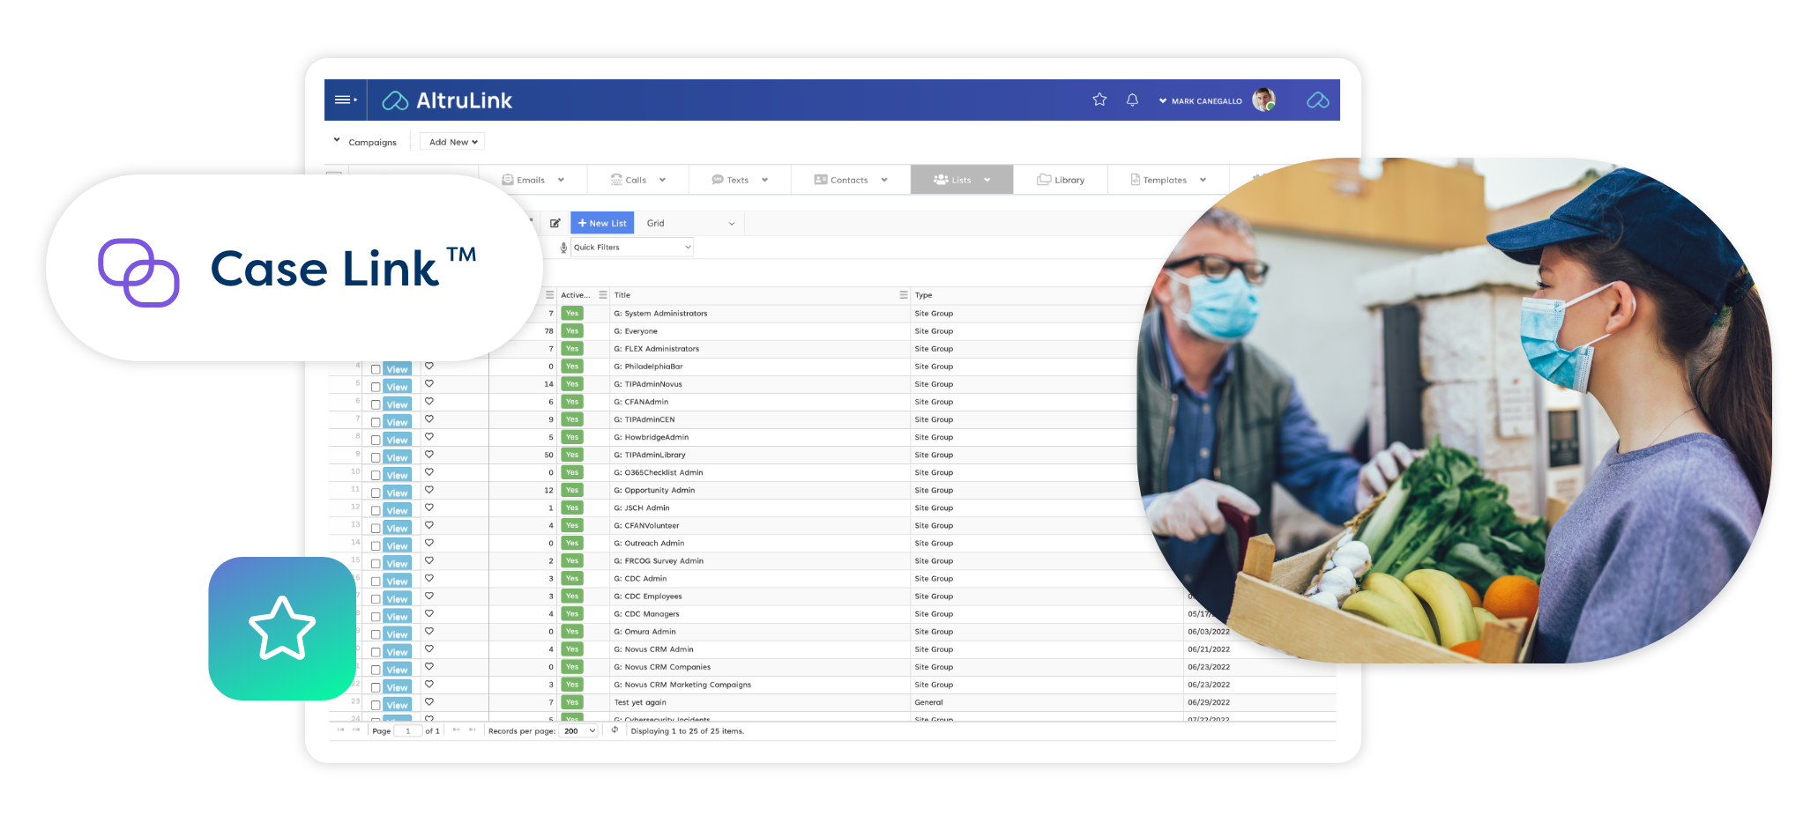Screen dimensions: 1818x830
Task: Favorite the G: Novus CRM Companies row heart
Action: [429, 666]
